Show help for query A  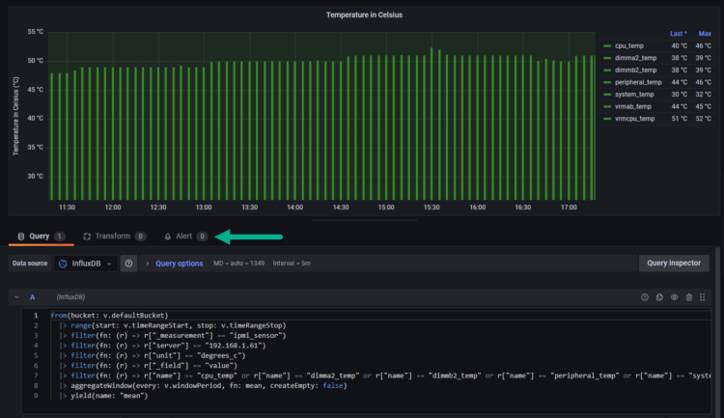pos(645,297)
